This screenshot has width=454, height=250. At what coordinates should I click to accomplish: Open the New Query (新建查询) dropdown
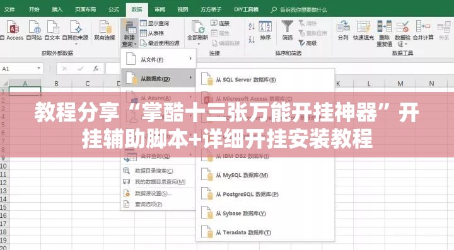click(x=129, y=33)
